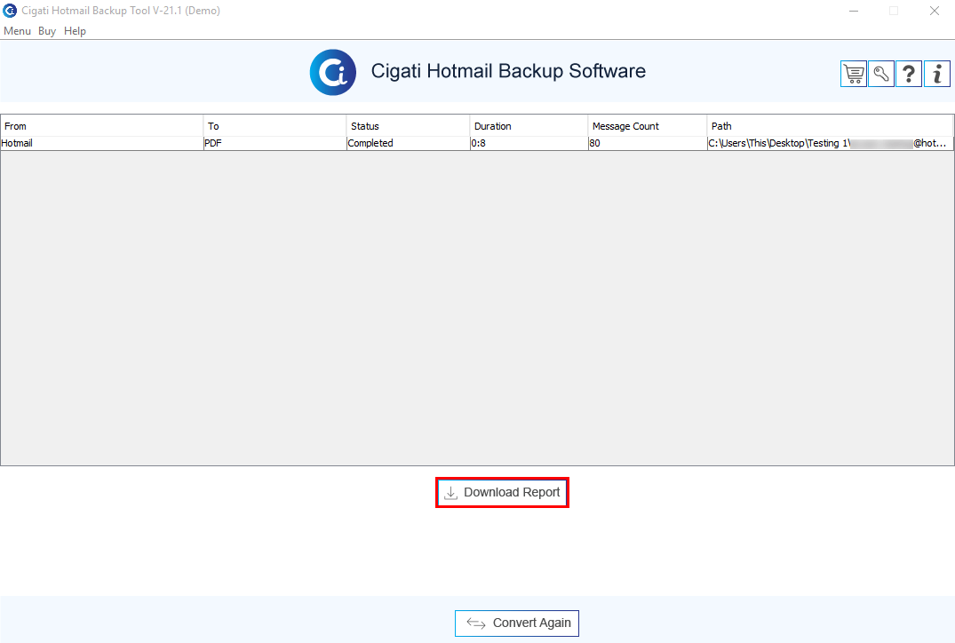The image size is (955, 643).
Task: Select the PDF cell
Action: click(x=275, y=143)
